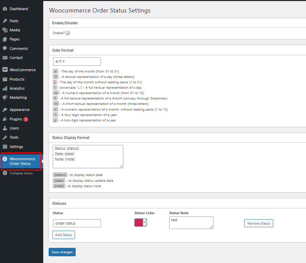Click the {note} placeholder tag
The width and height of the screenshot is (306, 263).
click(59, 186)
